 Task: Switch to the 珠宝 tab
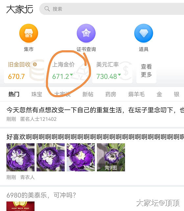click(x=37, y=94)
